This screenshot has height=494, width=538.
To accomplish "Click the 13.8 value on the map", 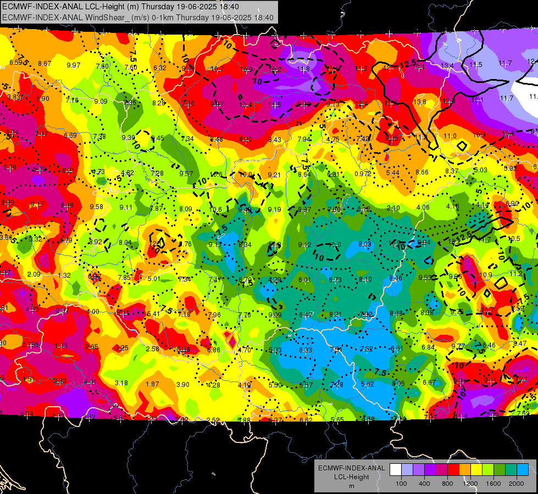I will (x=419, y=102).
